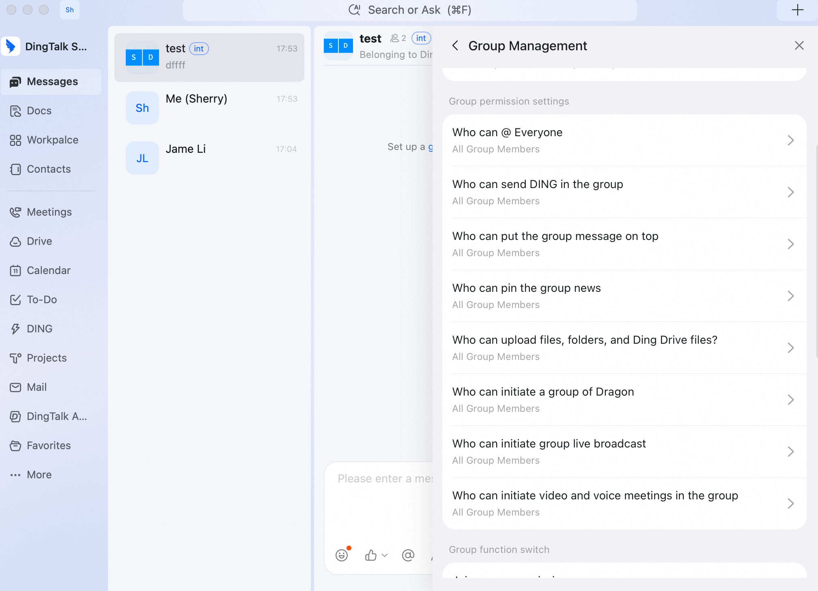Click the Search or Ask input field
Image resolution: width=818 pixels, height=591 pixels.
point(410,10)
